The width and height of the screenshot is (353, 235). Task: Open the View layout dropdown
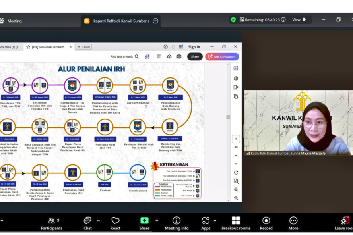tap(299, 20)
